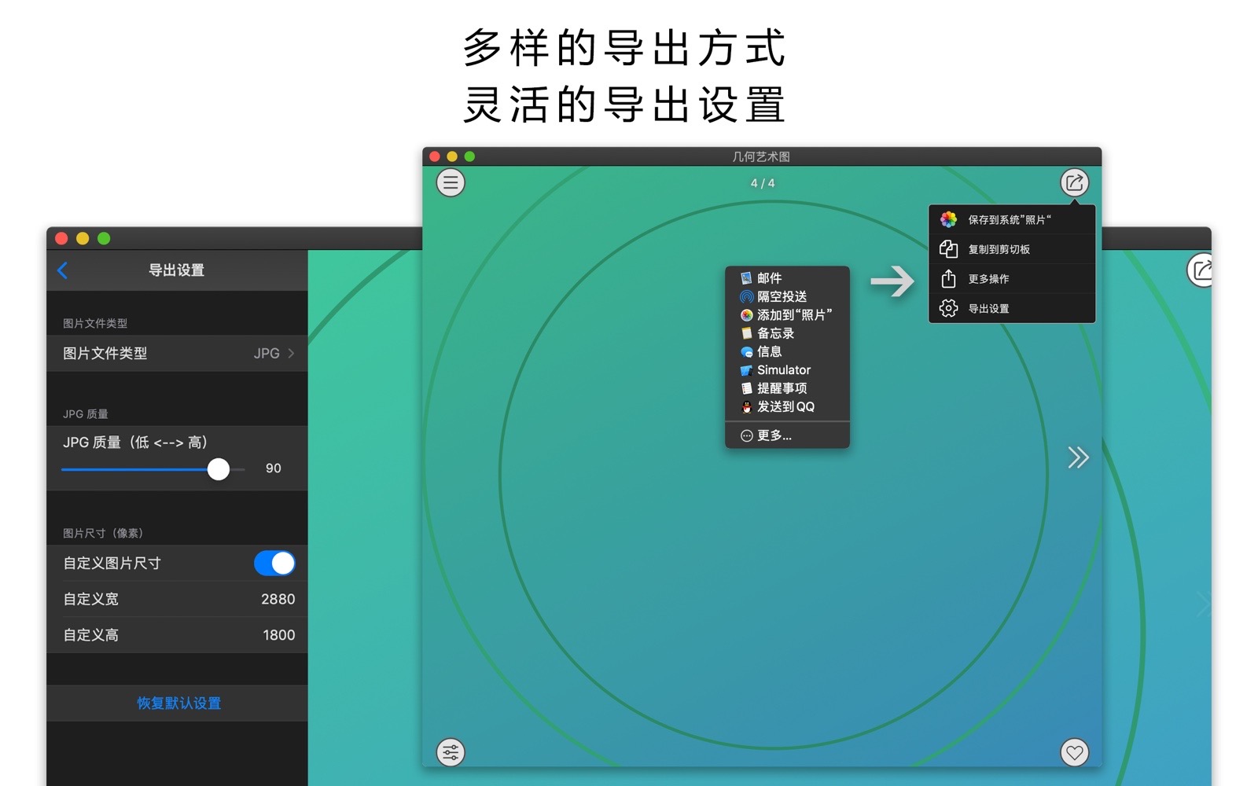Image resolution: width=1258 pixels, height=786 pixels.
Task: Open the hamburger menu icon
Action: point(451,183)
